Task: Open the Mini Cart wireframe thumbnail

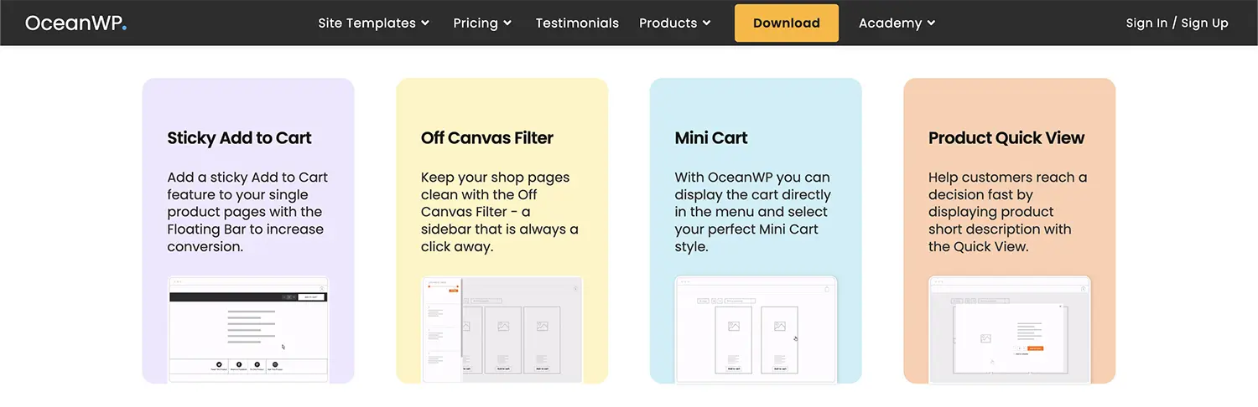Action: [756, 329]
